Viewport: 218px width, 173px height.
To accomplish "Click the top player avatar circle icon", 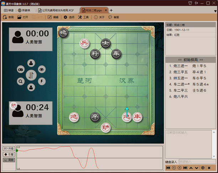I will pos(31,64).
